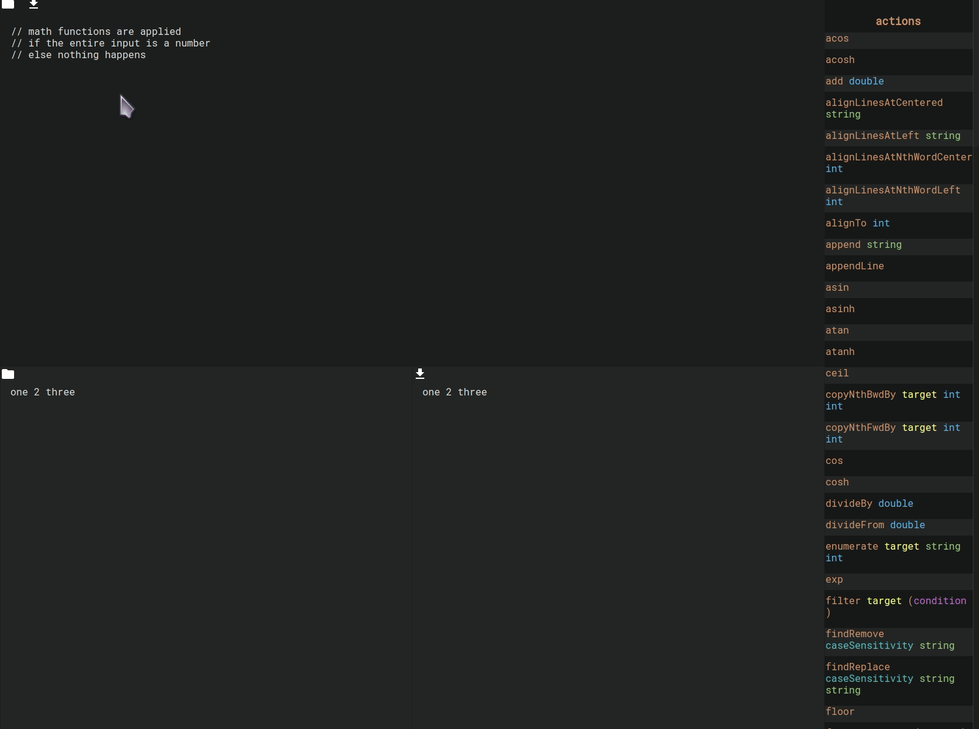Pick the alignLinesAtCentered action
This screenshot has width=979, height=729.
pyautogui.click(x=883, y=108)
